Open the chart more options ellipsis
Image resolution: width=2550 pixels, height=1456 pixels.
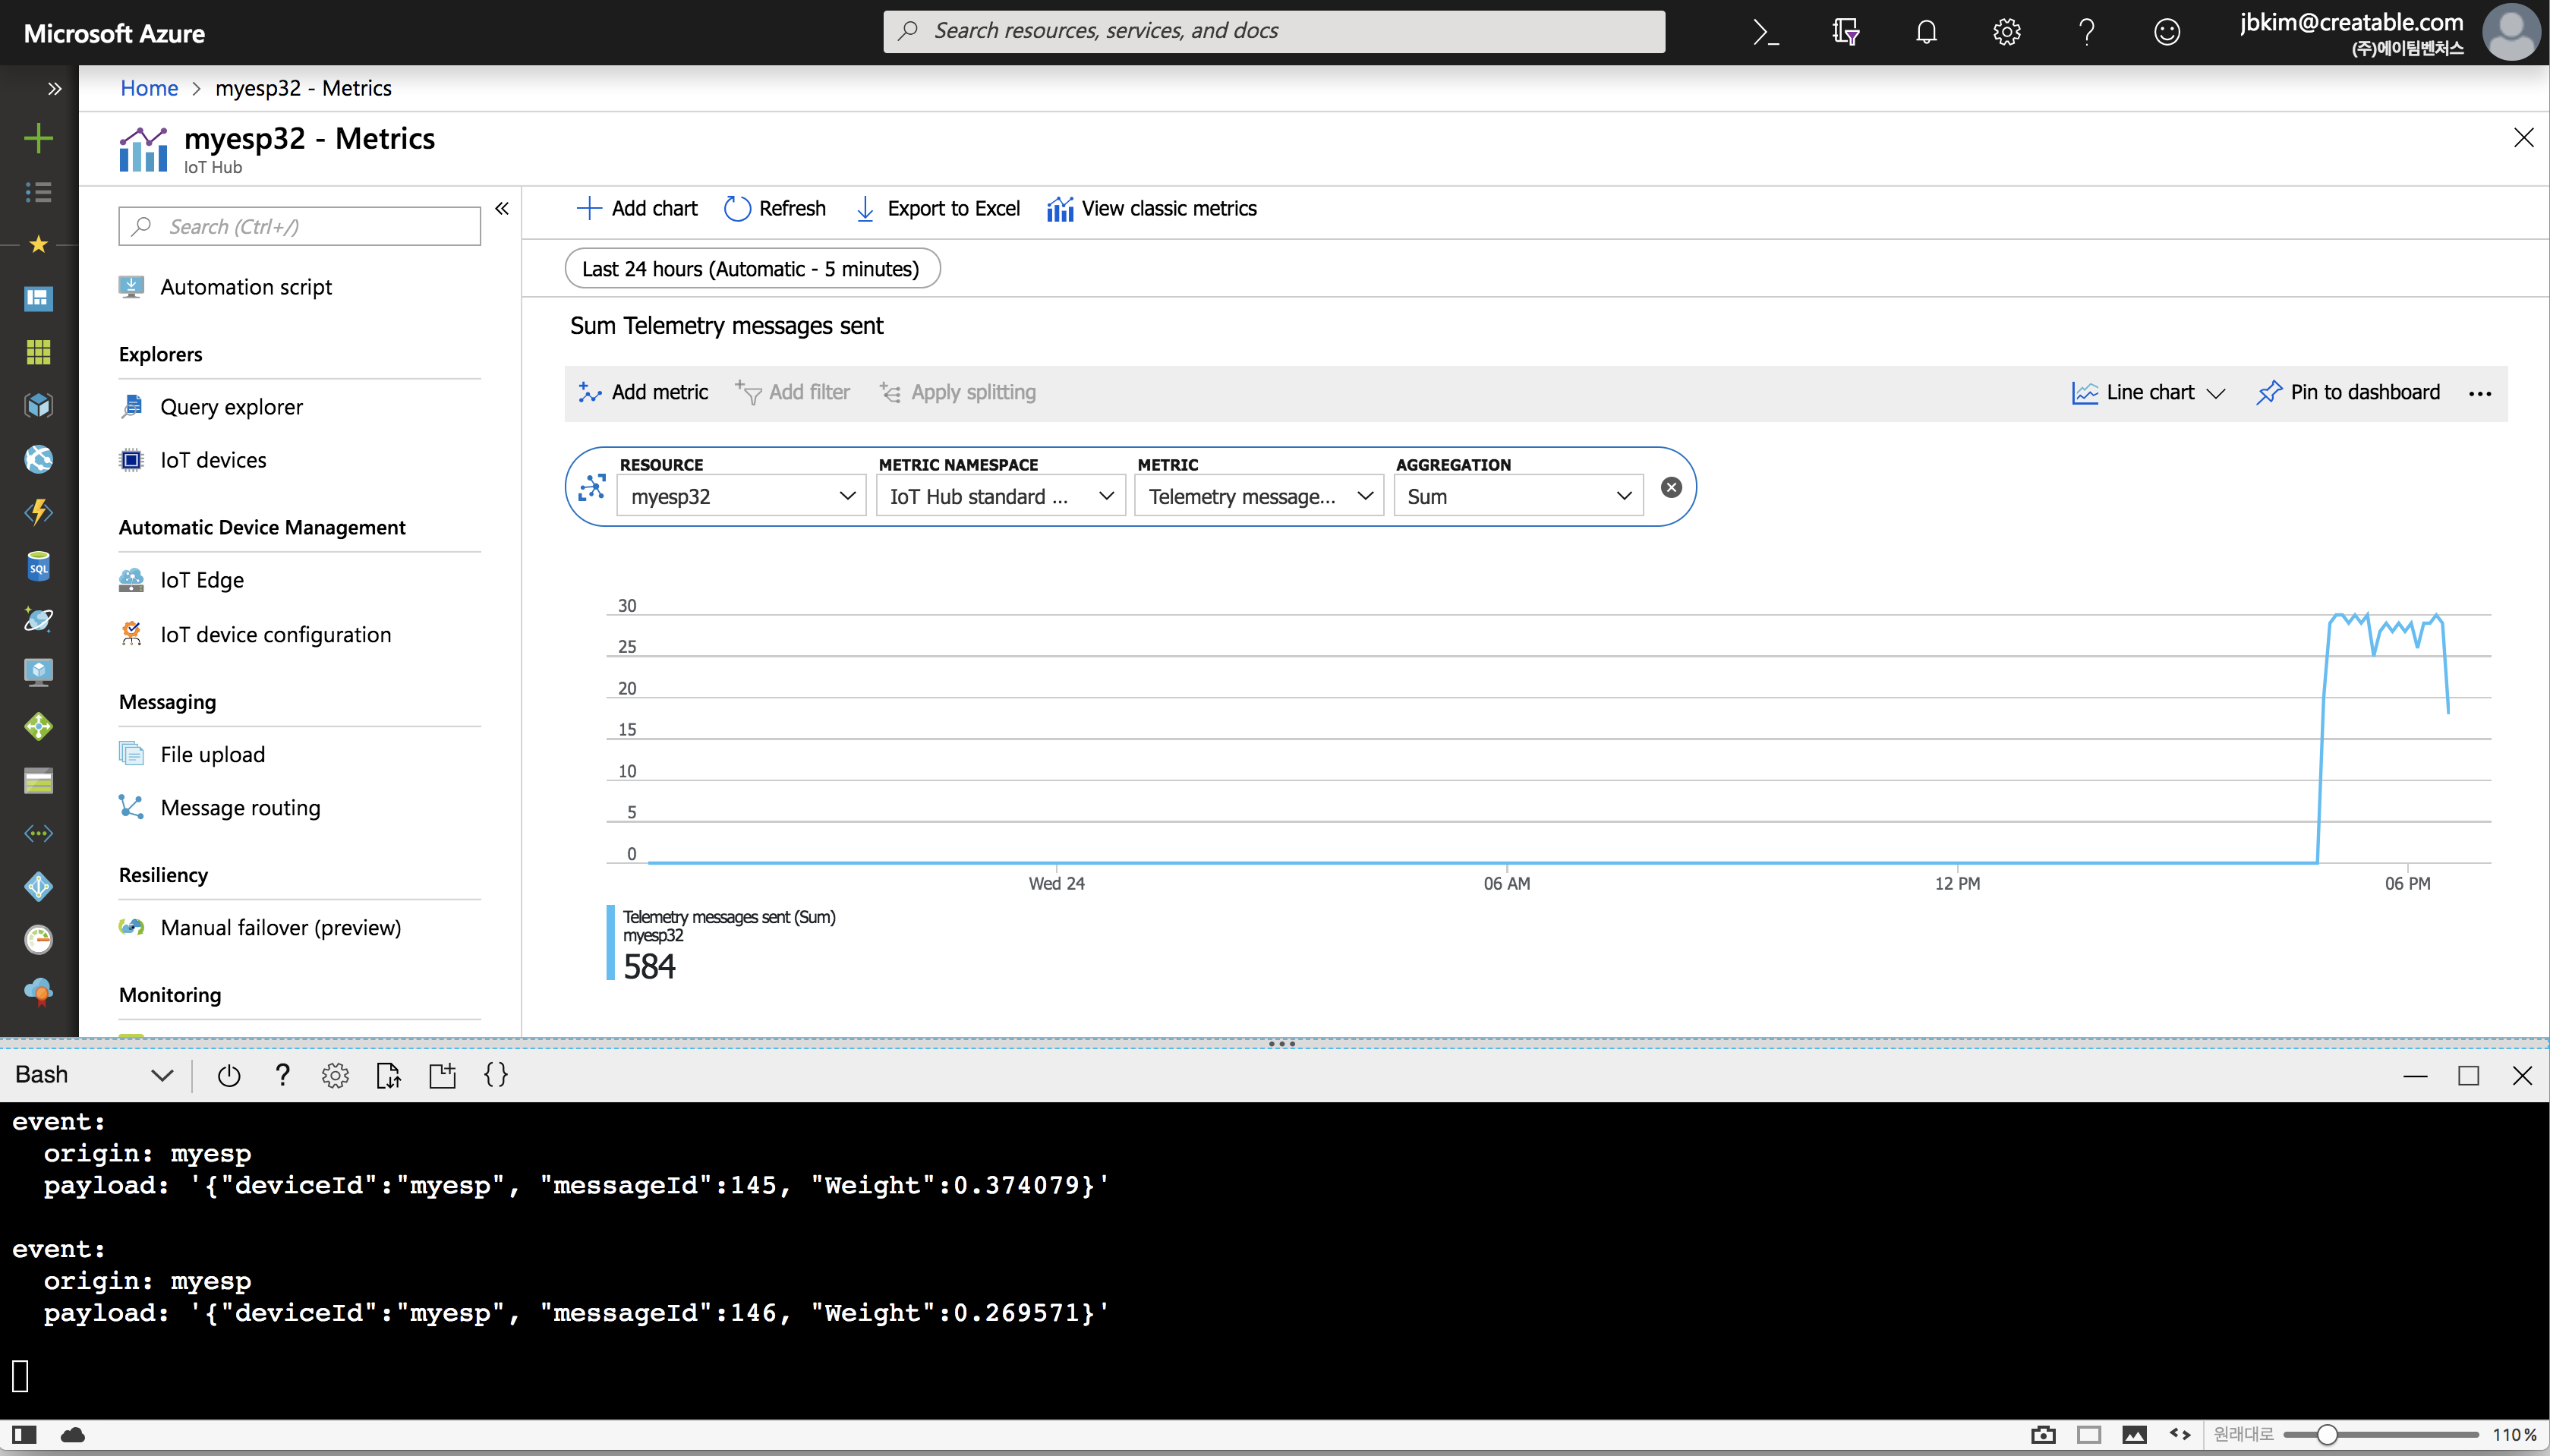click(x=2480, y=393)
